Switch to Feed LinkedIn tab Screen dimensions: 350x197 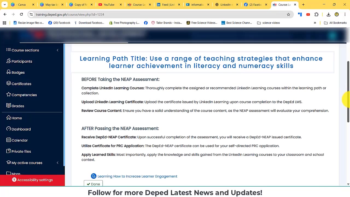coord(168,5)
